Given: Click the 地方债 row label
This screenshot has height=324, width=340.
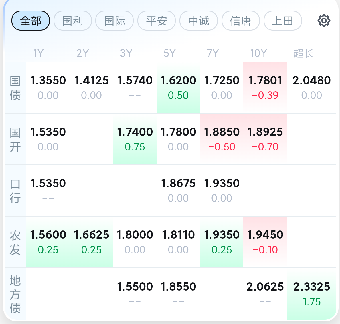Looking at the screenshot, I should pos(15,294).
